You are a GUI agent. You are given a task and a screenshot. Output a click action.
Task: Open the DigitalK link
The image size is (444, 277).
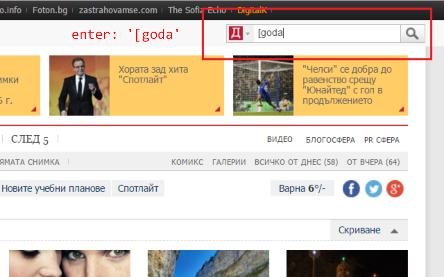tap(252, 10)
